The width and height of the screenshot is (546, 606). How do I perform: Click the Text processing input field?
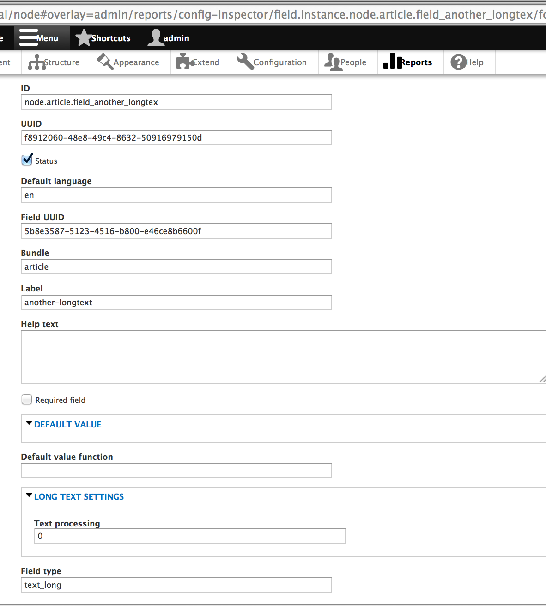click(190, 536)
